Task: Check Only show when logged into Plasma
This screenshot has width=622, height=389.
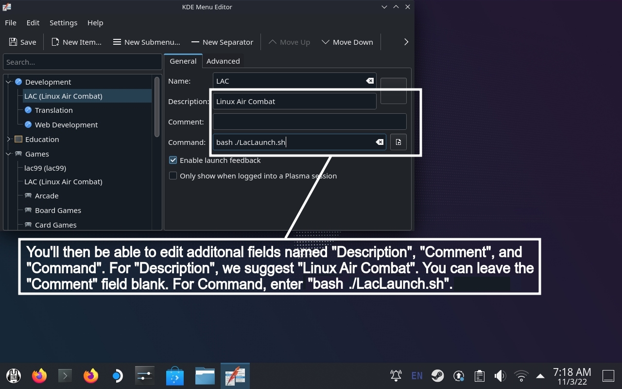Action: (173, 176)
